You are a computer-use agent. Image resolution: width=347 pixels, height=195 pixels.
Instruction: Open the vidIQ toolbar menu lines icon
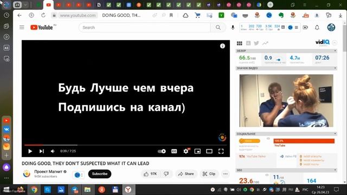297,28
